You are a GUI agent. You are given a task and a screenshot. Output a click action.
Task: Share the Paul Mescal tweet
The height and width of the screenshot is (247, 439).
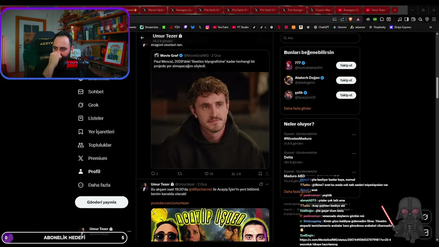coord(267,174)
